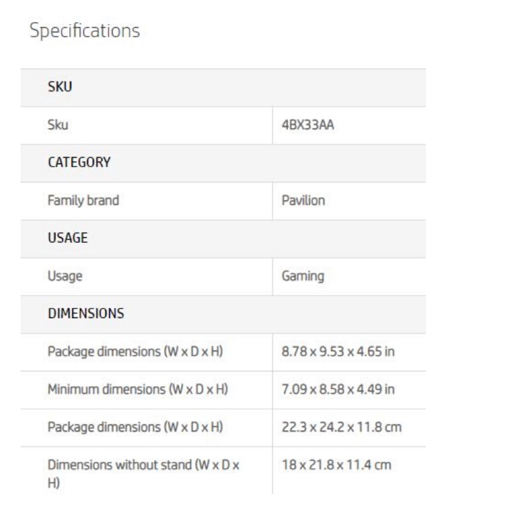Select the 22.3 x 24.2 x 11.8 cm value
Screen dimensions: 510x510
(x=342, y=427)
